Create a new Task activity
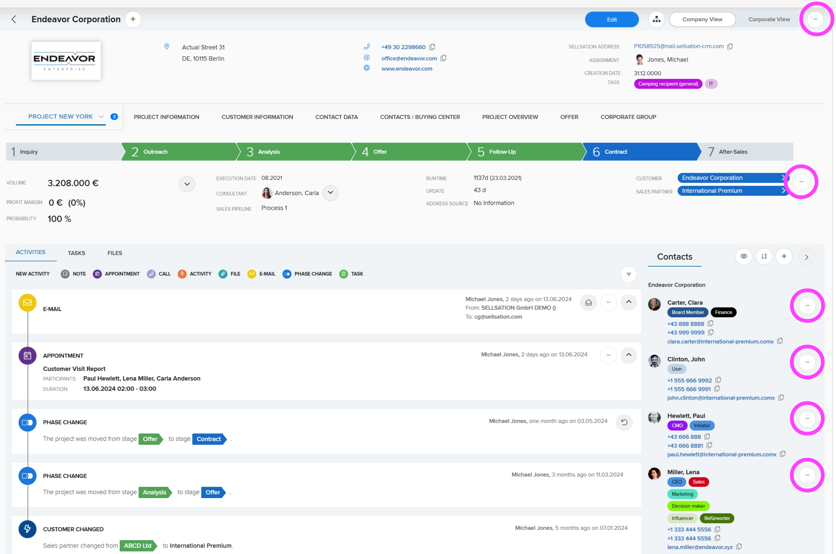836x554 pixels. [351, 274]
